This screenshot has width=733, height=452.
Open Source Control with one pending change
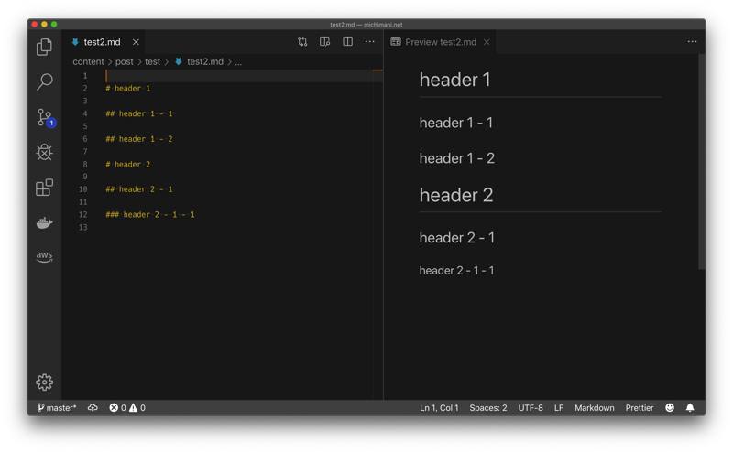click(x=46, y=117)
